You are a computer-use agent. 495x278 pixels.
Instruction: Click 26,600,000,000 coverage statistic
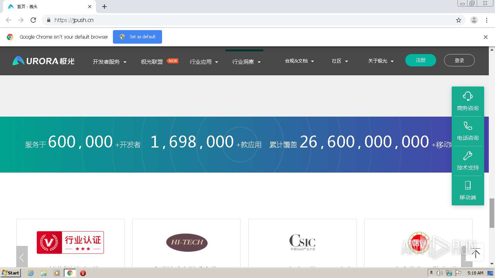364,142
